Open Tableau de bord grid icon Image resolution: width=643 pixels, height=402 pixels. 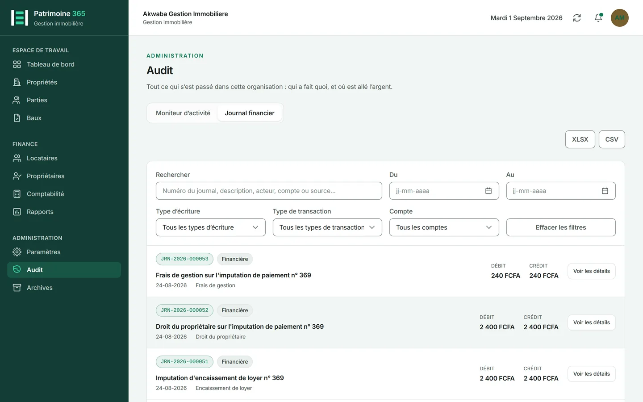(x=17, y=64)
